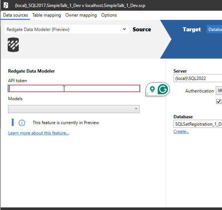
Task: Toggle the checked checkbox below Authentication
Action: coord(219,101)
